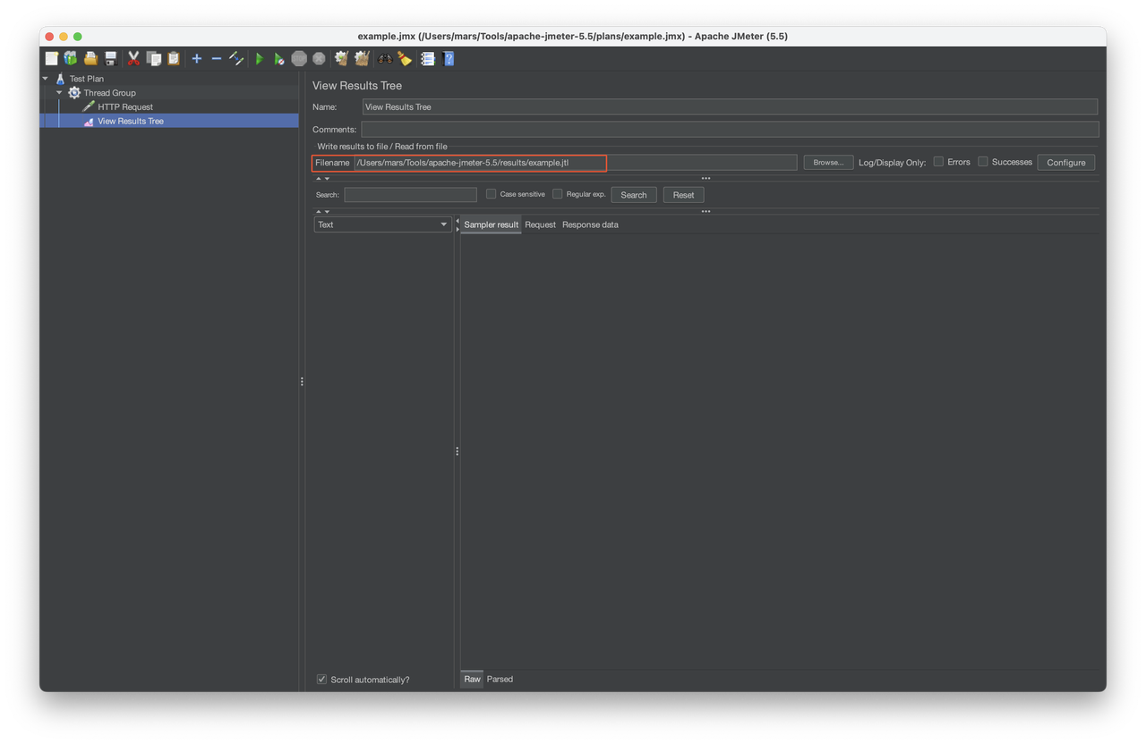Image resolution: width=1146 pixels, height=744 pixels.
Task: Click the 'Write results to file / Read from file' label
Action: tap(382, 147)
